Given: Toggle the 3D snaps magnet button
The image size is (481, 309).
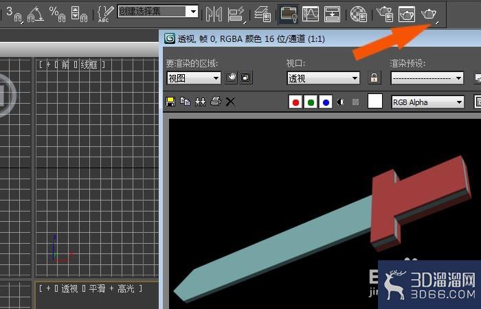Looking at the screenshot, I should click(x=14, y=14).
